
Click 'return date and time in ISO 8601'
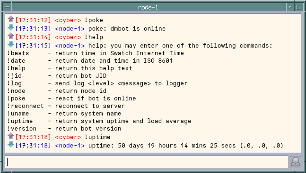pos(114,61)
